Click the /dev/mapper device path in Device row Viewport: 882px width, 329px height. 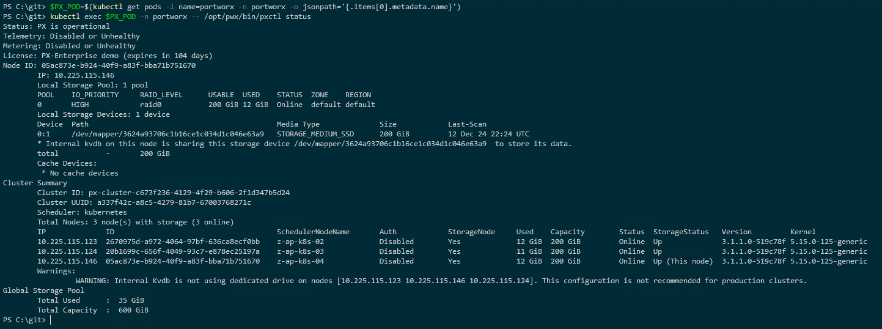(167, 134)
